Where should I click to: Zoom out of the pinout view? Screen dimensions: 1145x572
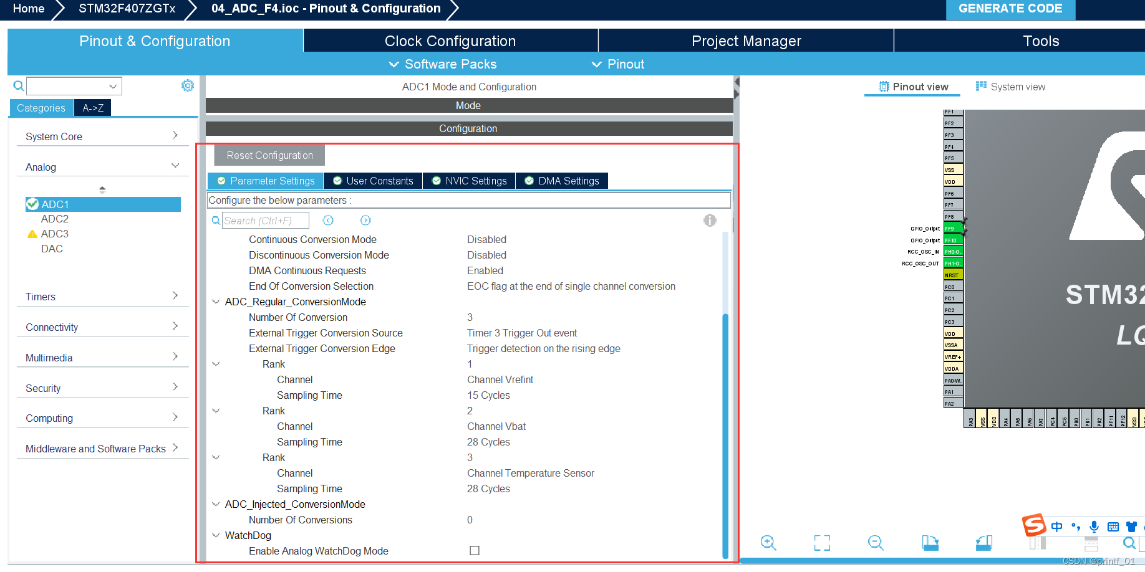pyautogui.click(x=876, y=543)
